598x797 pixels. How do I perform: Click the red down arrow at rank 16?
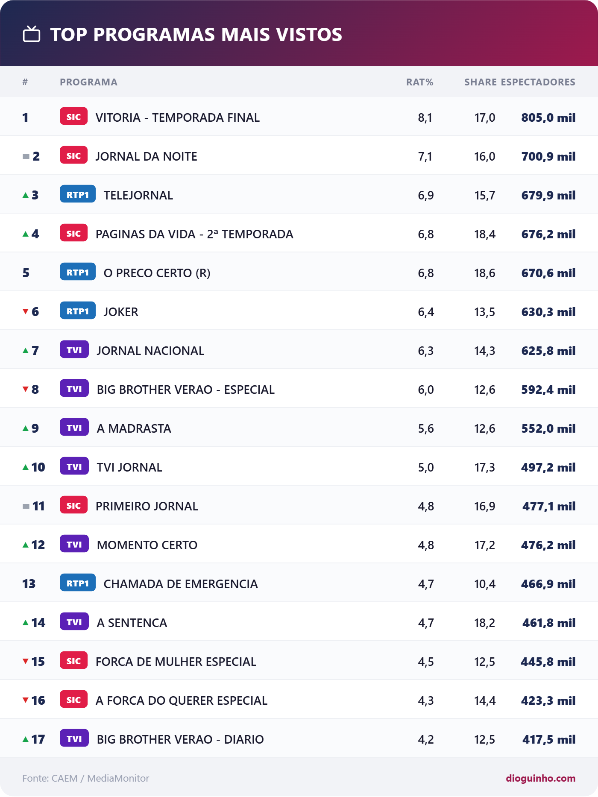pyautogui.click(x=26, y=700)
